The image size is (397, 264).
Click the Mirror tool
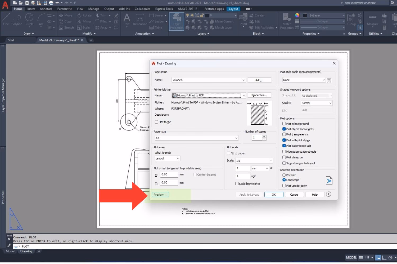click(84, 21)
